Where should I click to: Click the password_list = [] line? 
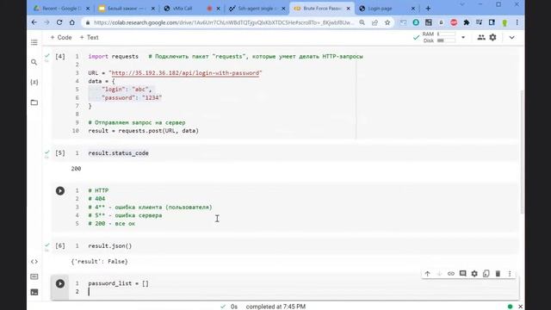119,283
